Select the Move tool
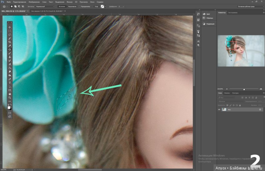The height and width of the screenshot is (171, 265). (10, 27)
